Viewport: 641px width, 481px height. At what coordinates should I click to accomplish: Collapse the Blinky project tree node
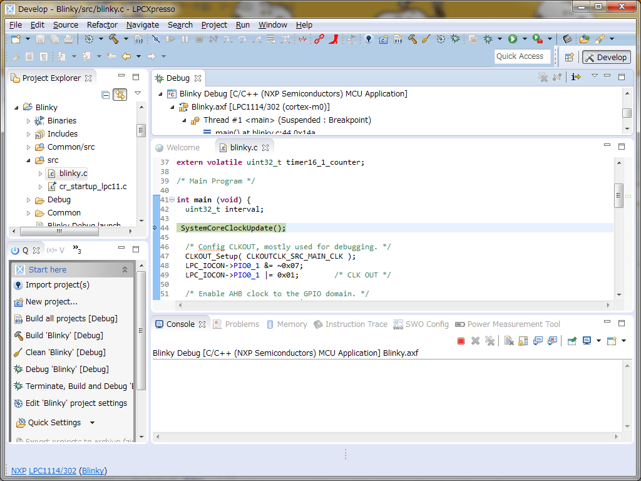16,108
